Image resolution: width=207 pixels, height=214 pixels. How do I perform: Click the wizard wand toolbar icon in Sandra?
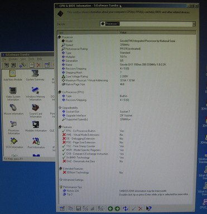pos(23,65)
